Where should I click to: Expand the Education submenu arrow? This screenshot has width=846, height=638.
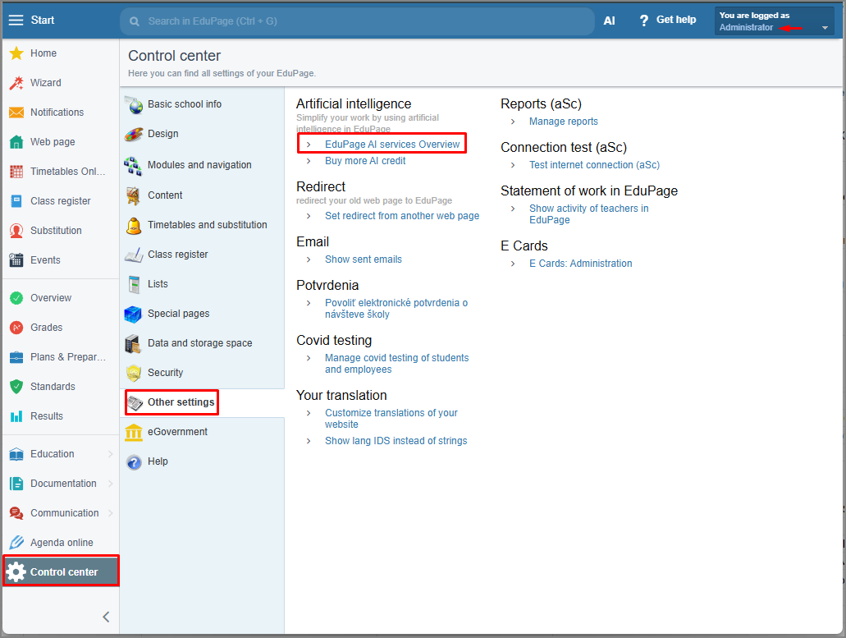(x=111, y=454)
